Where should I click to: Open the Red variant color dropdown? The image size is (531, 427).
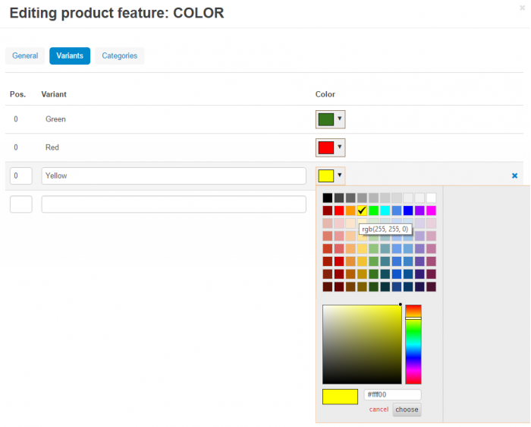(x=330, y=147)
